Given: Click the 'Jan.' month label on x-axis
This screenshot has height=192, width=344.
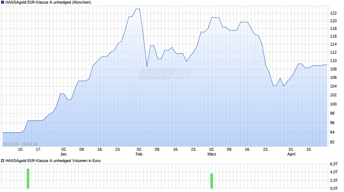Looking at the screenshot, I should coord(64,154).
